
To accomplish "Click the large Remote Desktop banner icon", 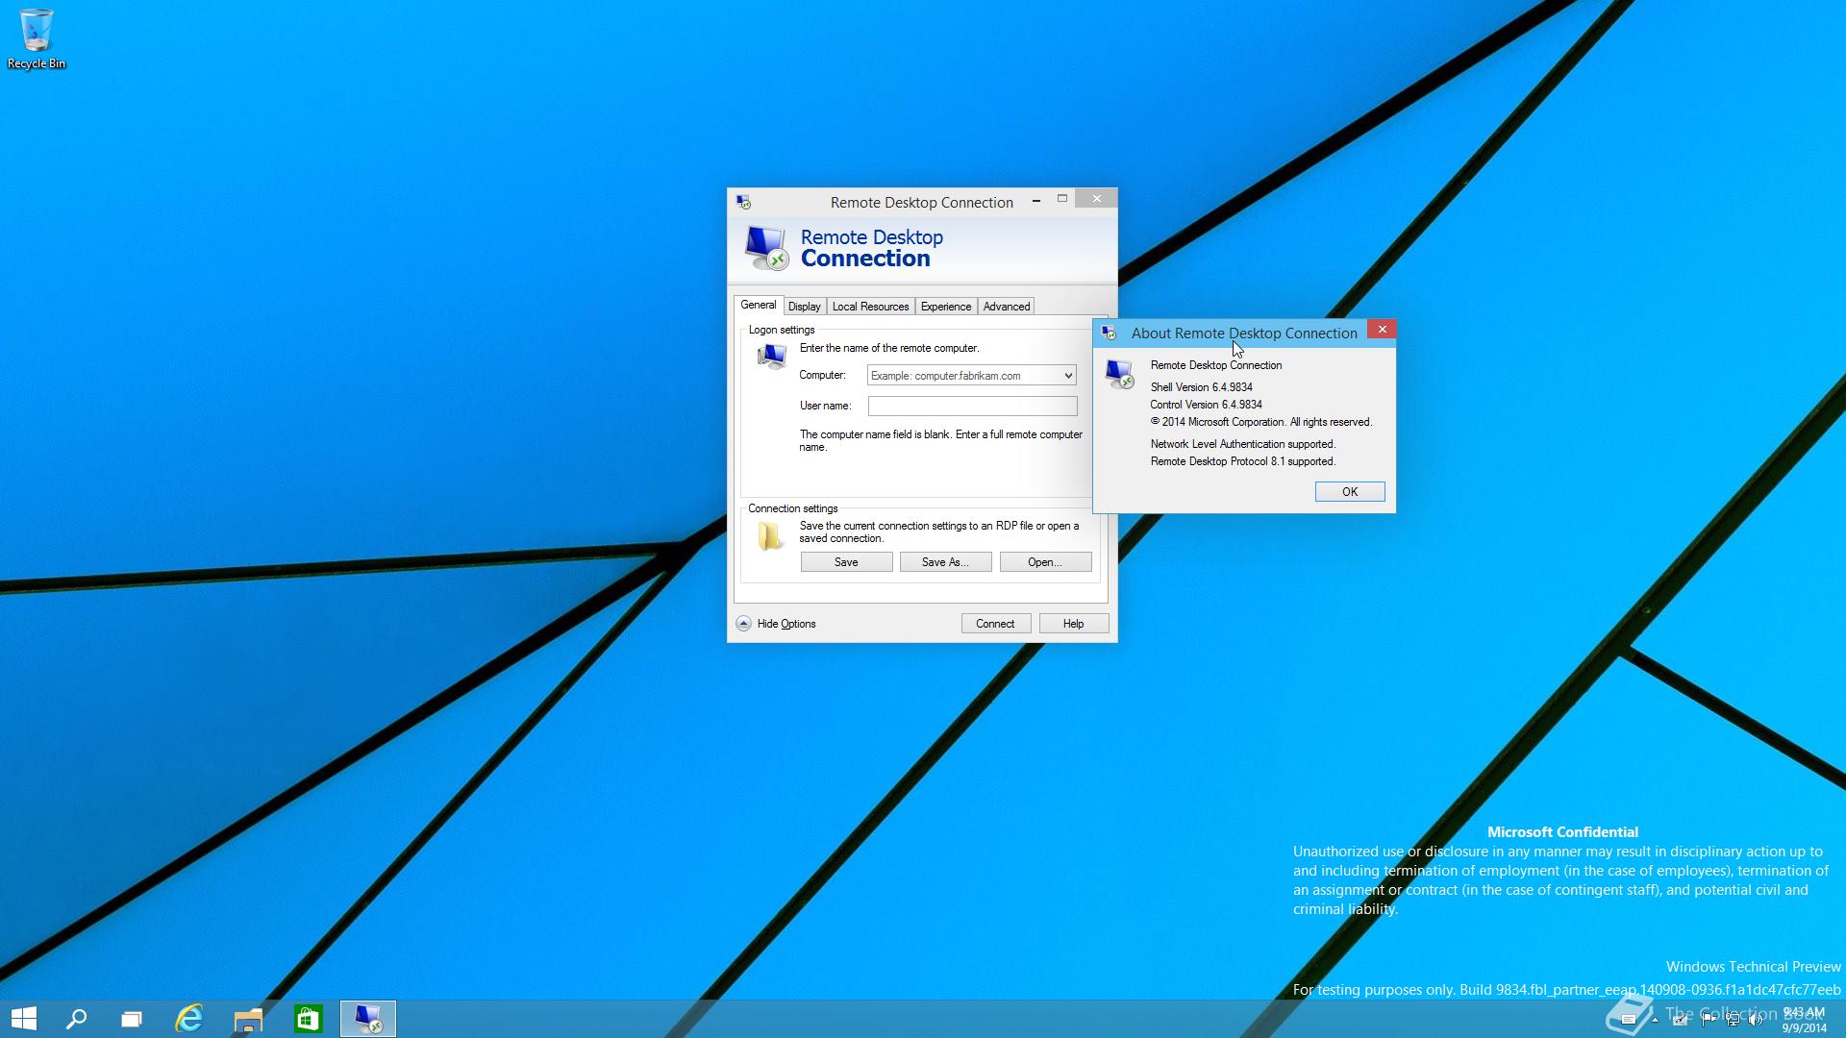I will (766, 248).
